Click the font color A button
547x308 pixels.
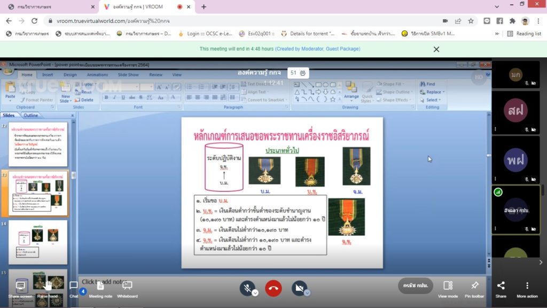(173, 97)
